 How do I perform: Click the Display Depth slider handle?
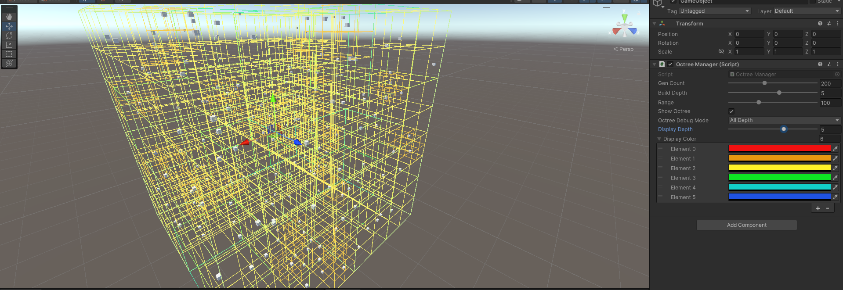click(784, 129)
